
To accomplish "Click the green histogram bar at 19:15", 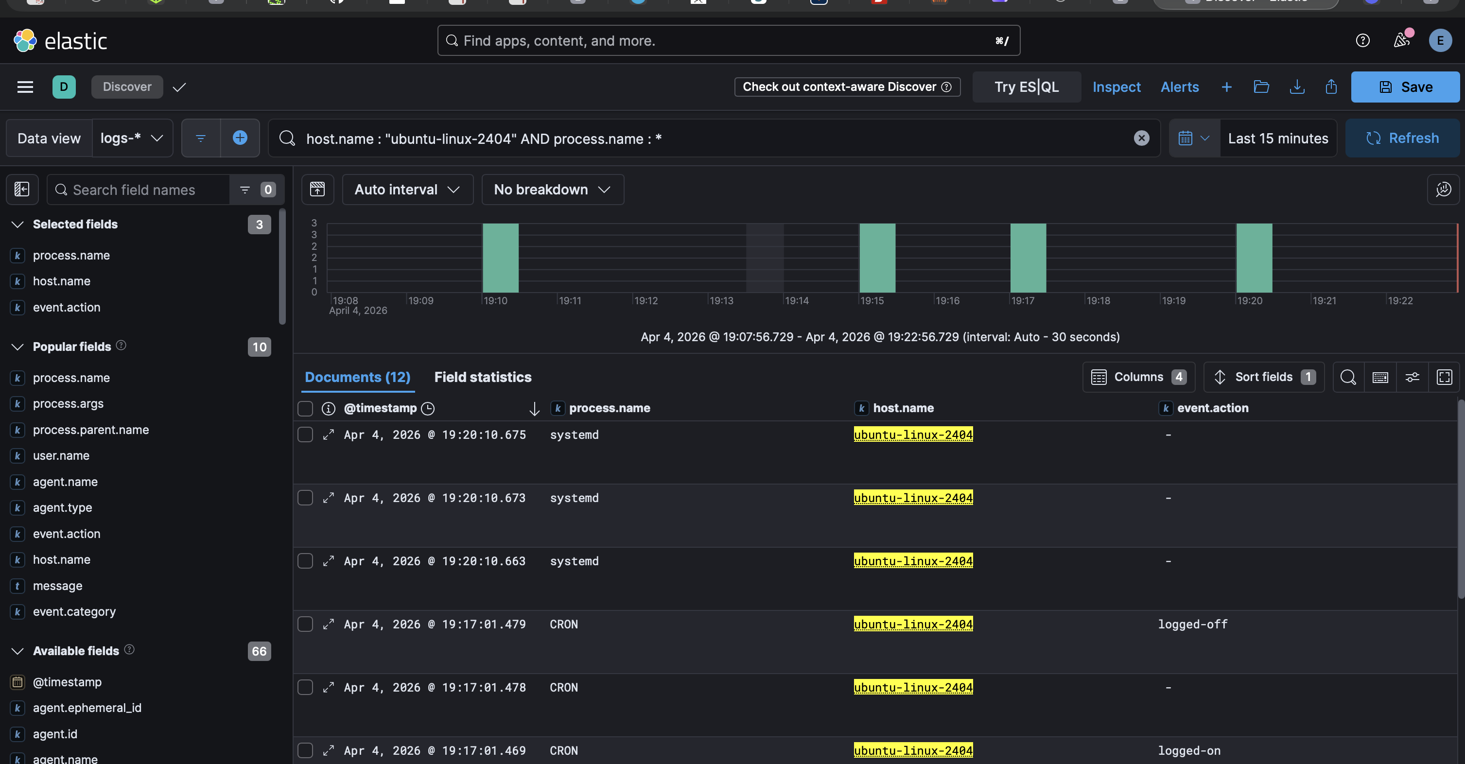I will tap(877, 258).
